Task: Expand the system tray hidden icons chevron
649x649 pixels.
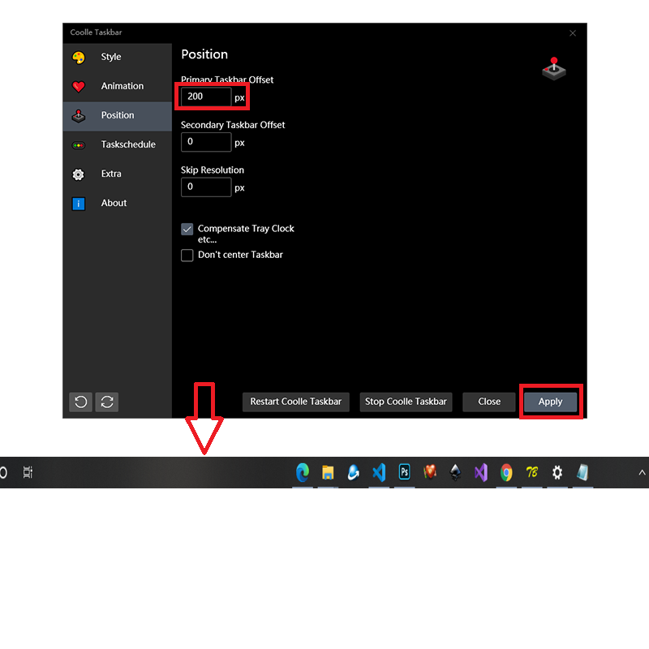Action: (642, 472)
